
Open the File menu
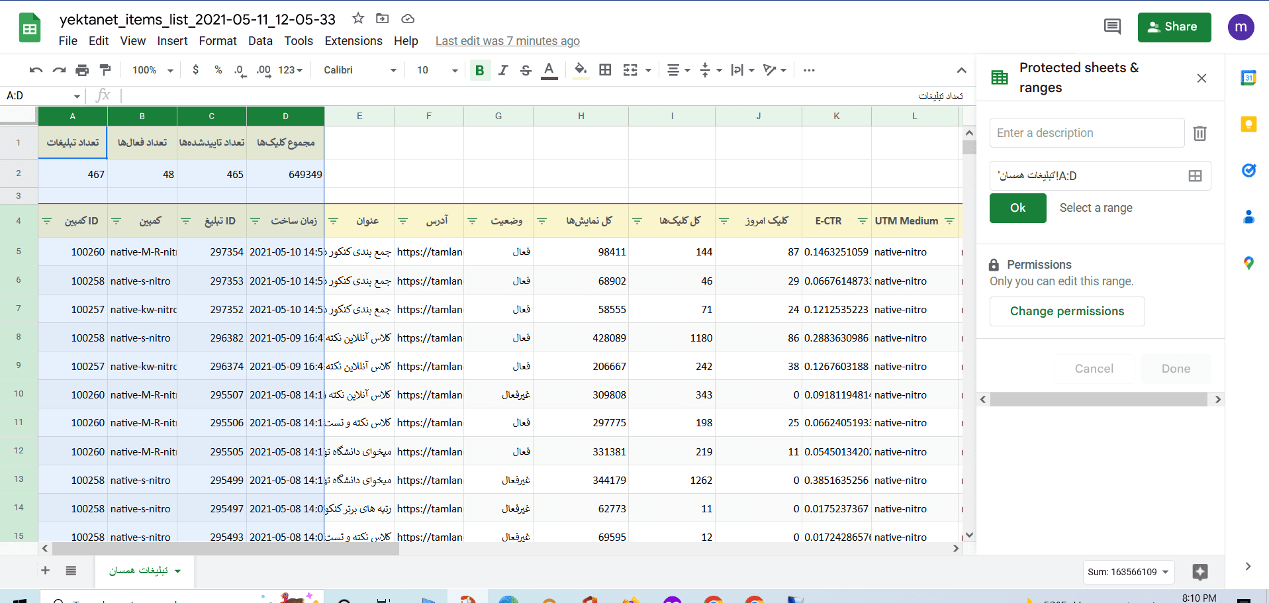coord(68,41)
